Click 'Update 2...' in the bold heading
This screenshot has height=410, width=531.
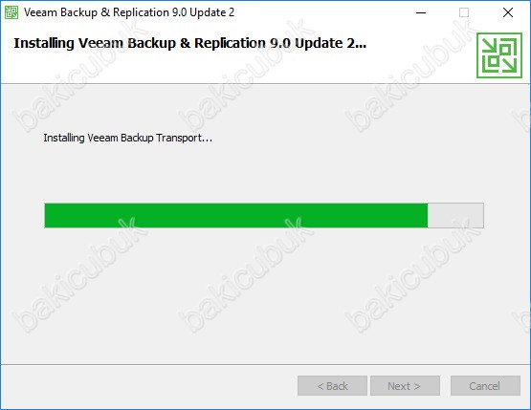click(x=331, y=43)
